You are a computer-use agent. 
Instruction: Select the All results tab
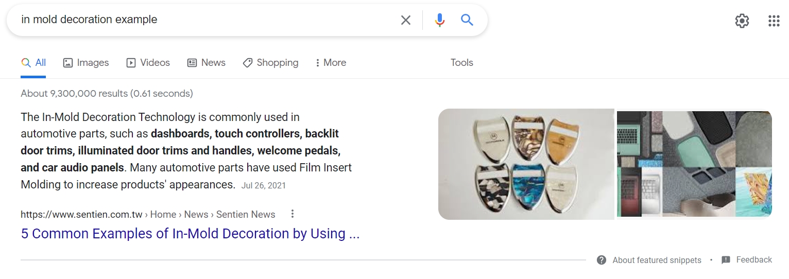pyautogui.click(x=33, y=63)
